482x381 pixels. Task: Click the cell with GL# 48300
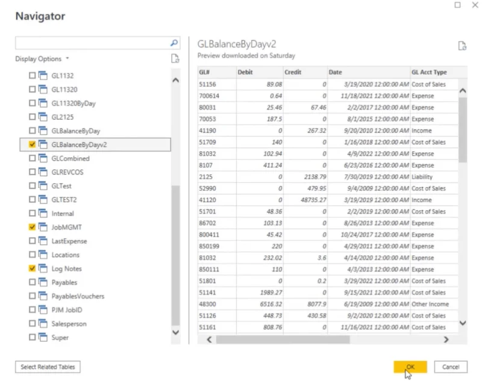pyautogui.click(x=217, y=304)
